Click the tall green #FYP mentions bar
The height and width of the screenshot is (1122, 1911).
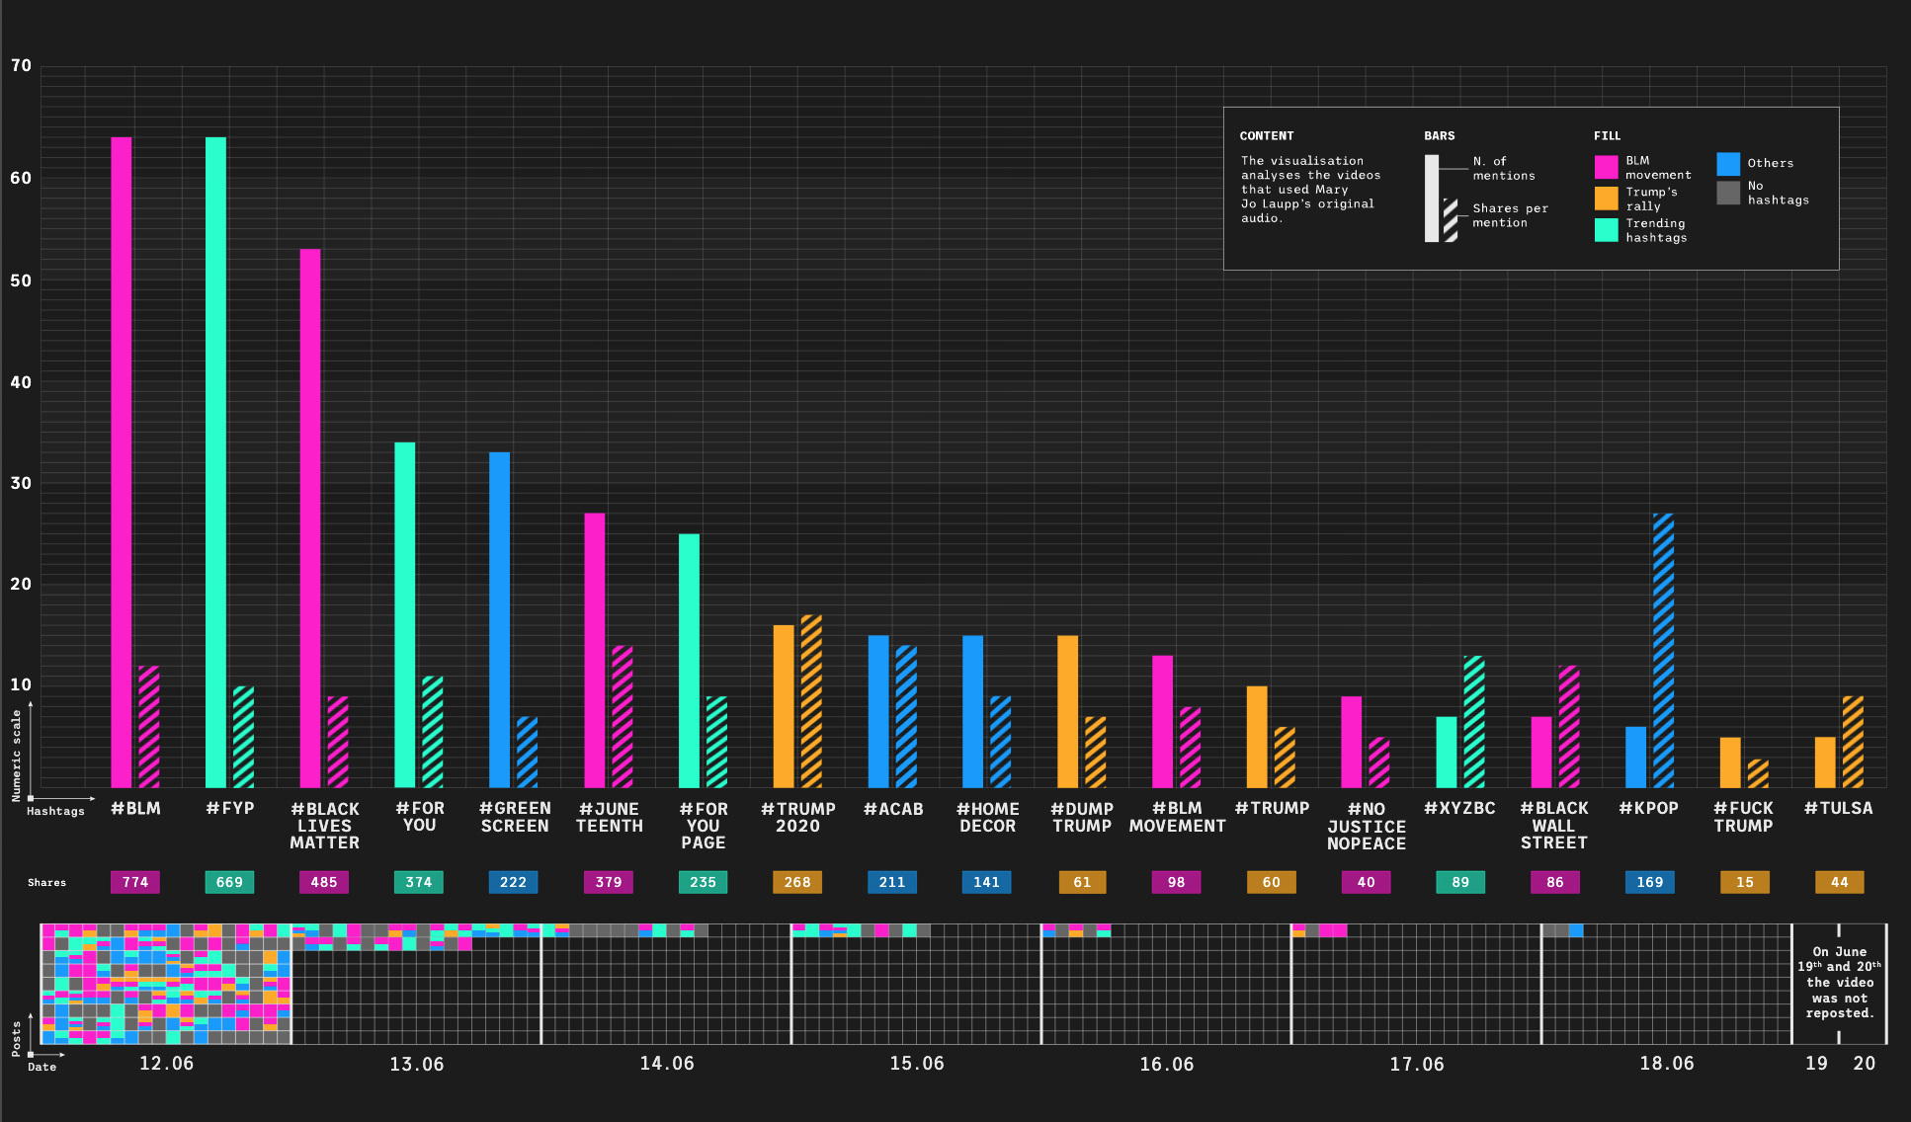pyautogui.click(x=215, y=461)
